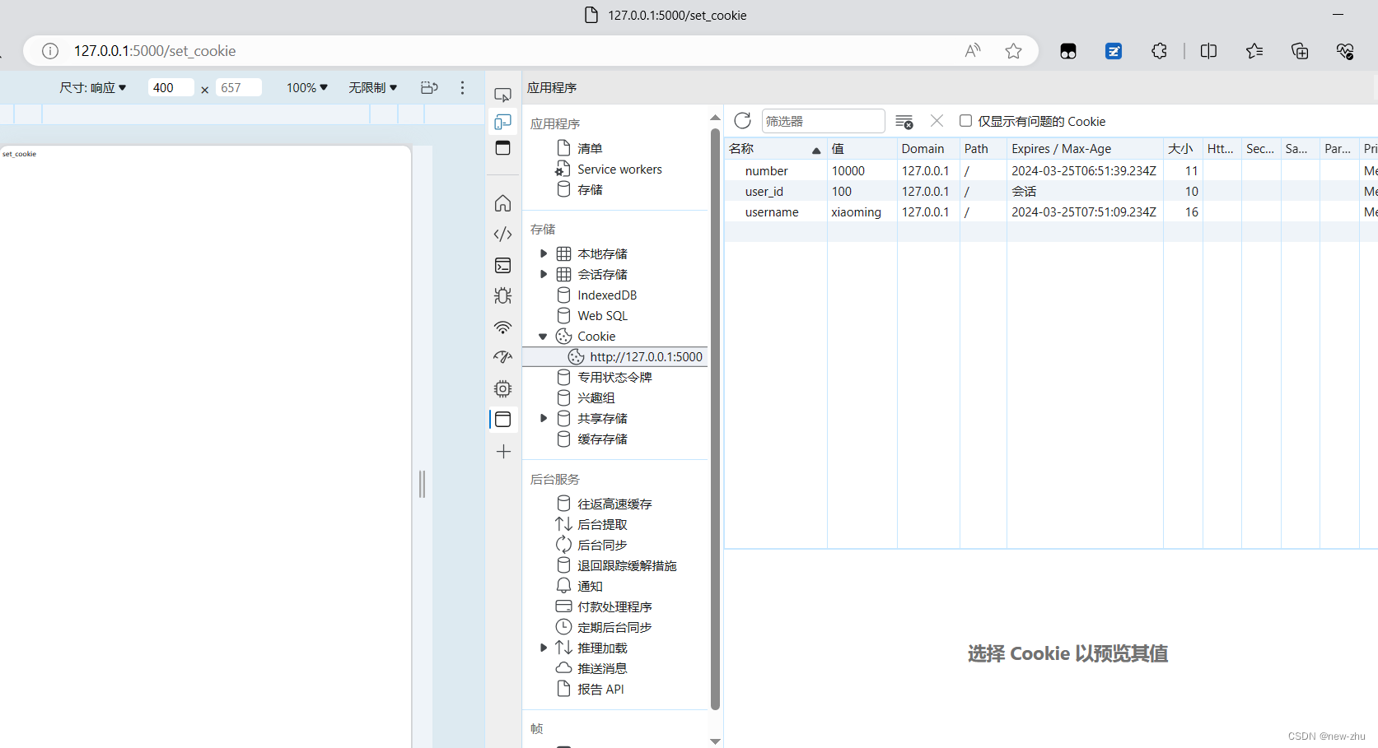Open the Console panel icon
Viewport: 1378px width, 748px height.
click(x=502, y=265)
